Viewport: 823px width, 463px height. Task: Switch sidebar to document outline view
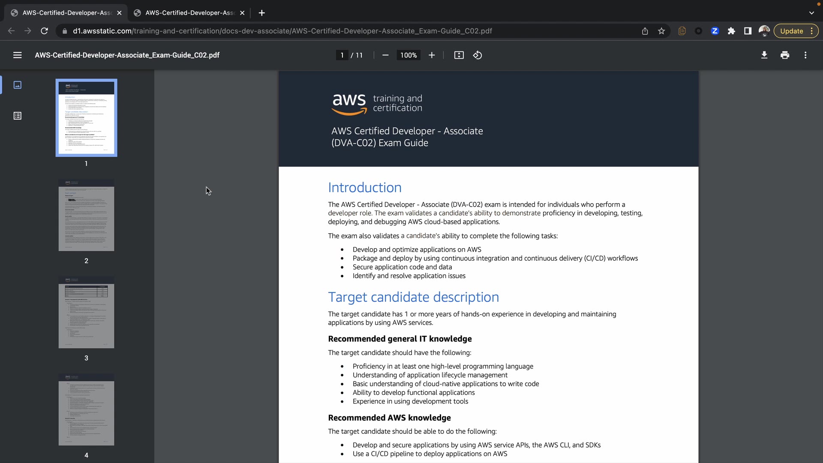click(x=17, y=116)
